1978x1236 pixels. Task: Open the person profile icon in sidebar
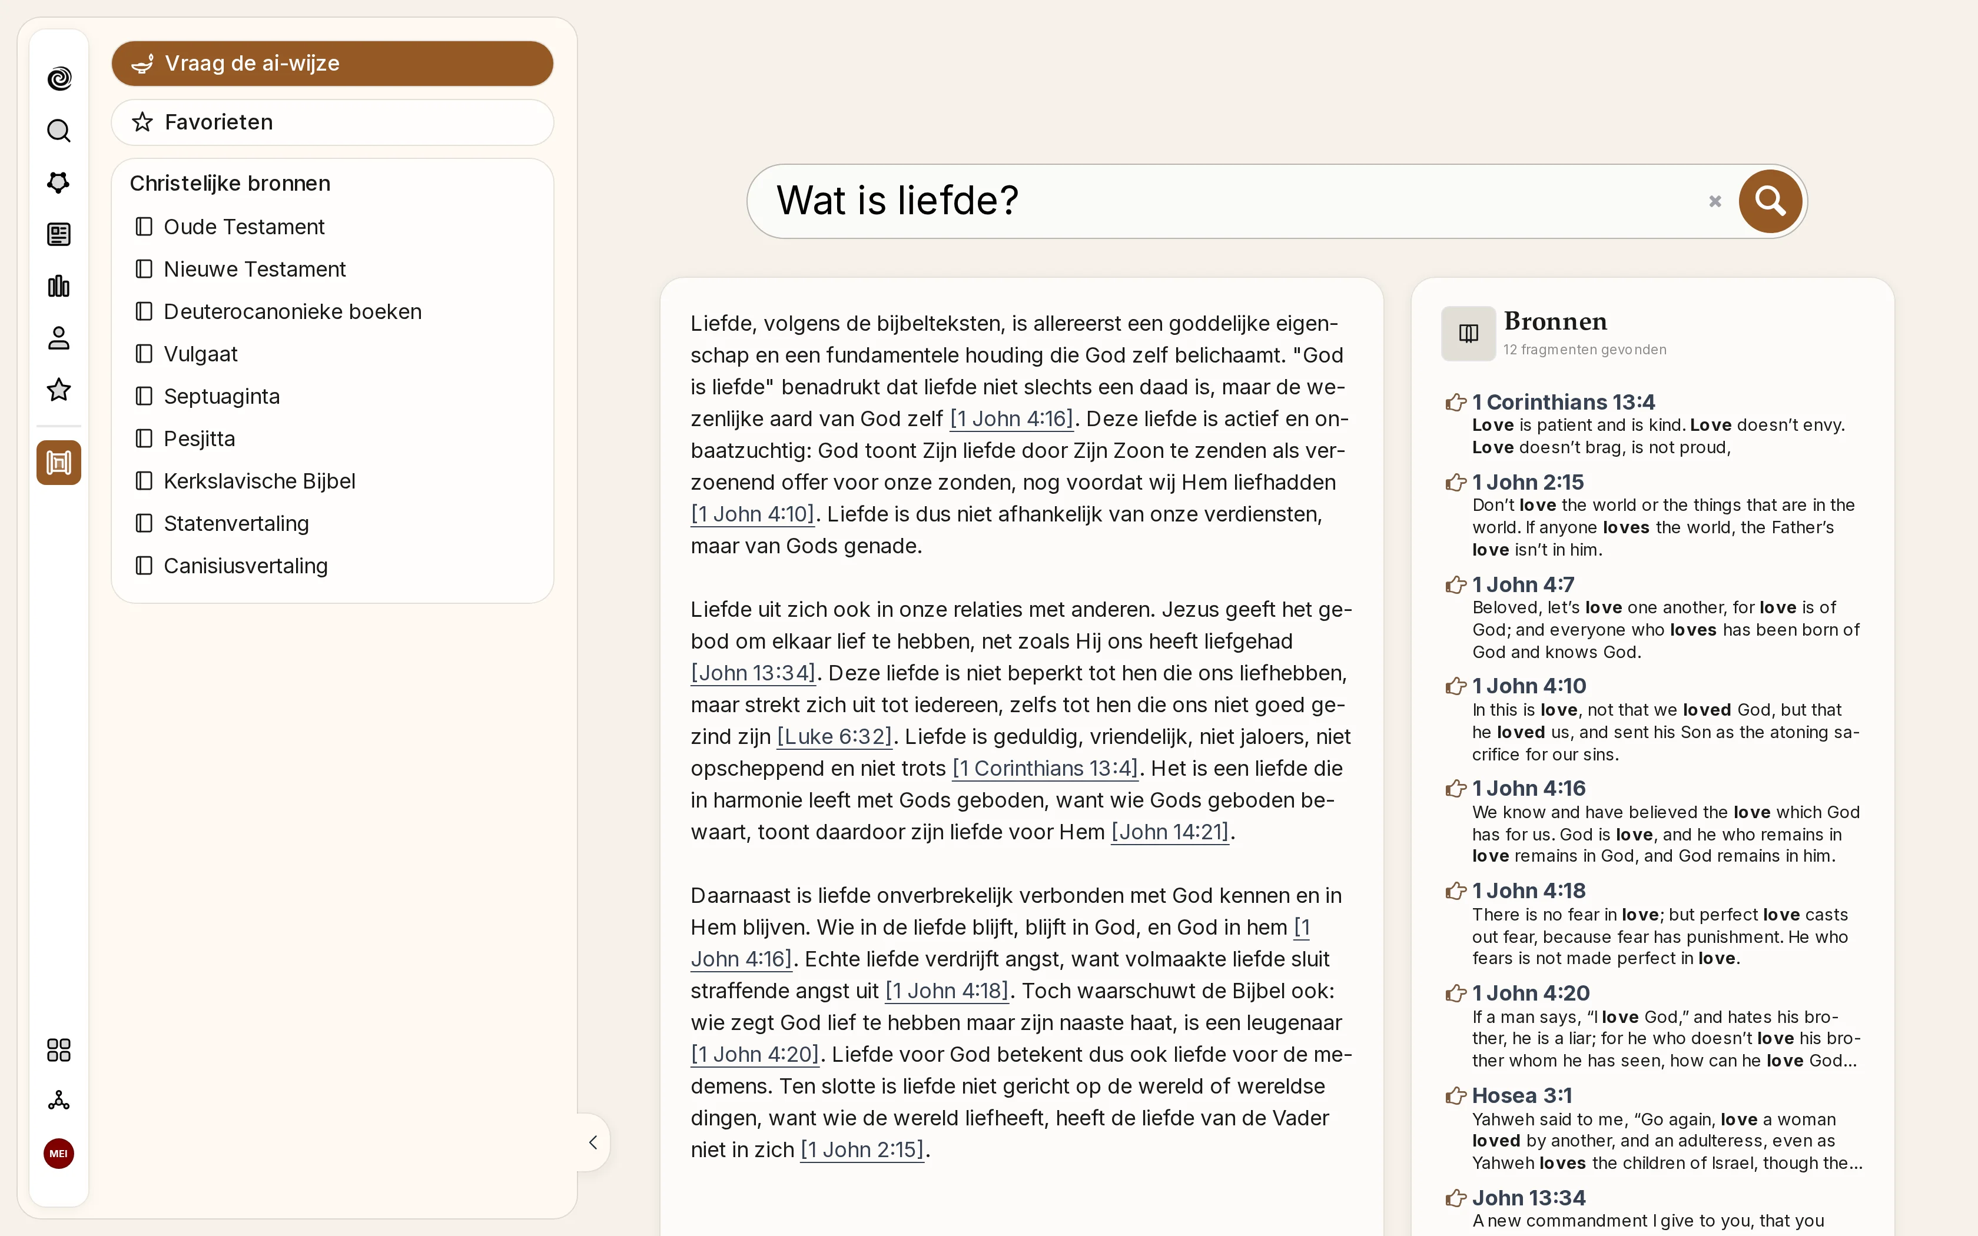[59, 338]
